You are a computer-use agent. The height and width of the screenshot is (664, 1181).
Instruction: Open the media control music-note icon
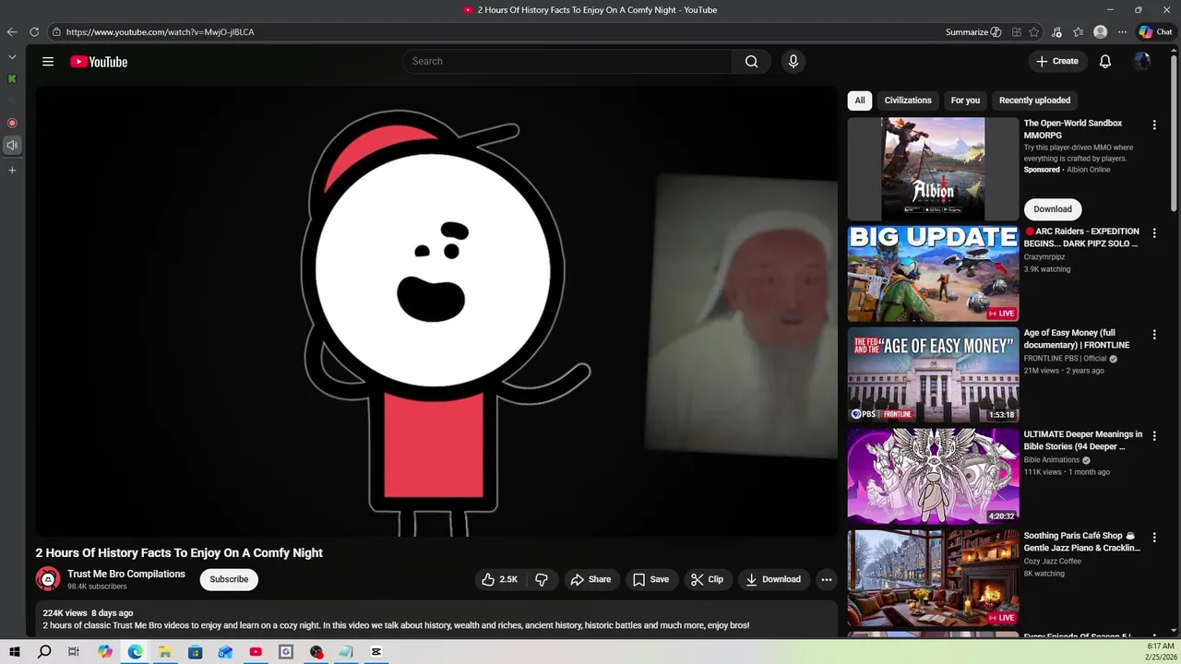[1056, 32]
